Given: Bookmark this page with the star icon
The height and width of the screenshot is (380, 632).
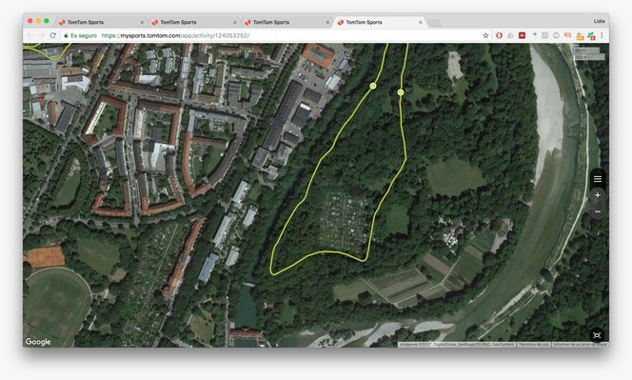Looking at the screenshot, I should [x=485, y=35].
